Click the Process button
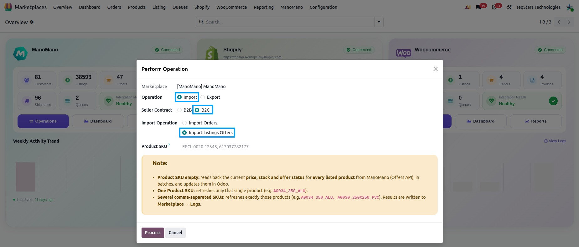Image resolution: width=579 pixels, height=247 pixels. tap(153, 233)
